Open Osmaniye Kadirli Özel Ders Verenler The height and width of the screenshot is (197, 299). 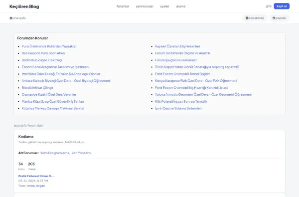coord(49,94)
